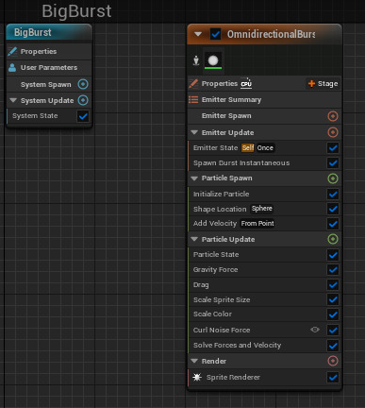
Task: Turn off the Gravity Force checkbox
Action: coord(333,270)
